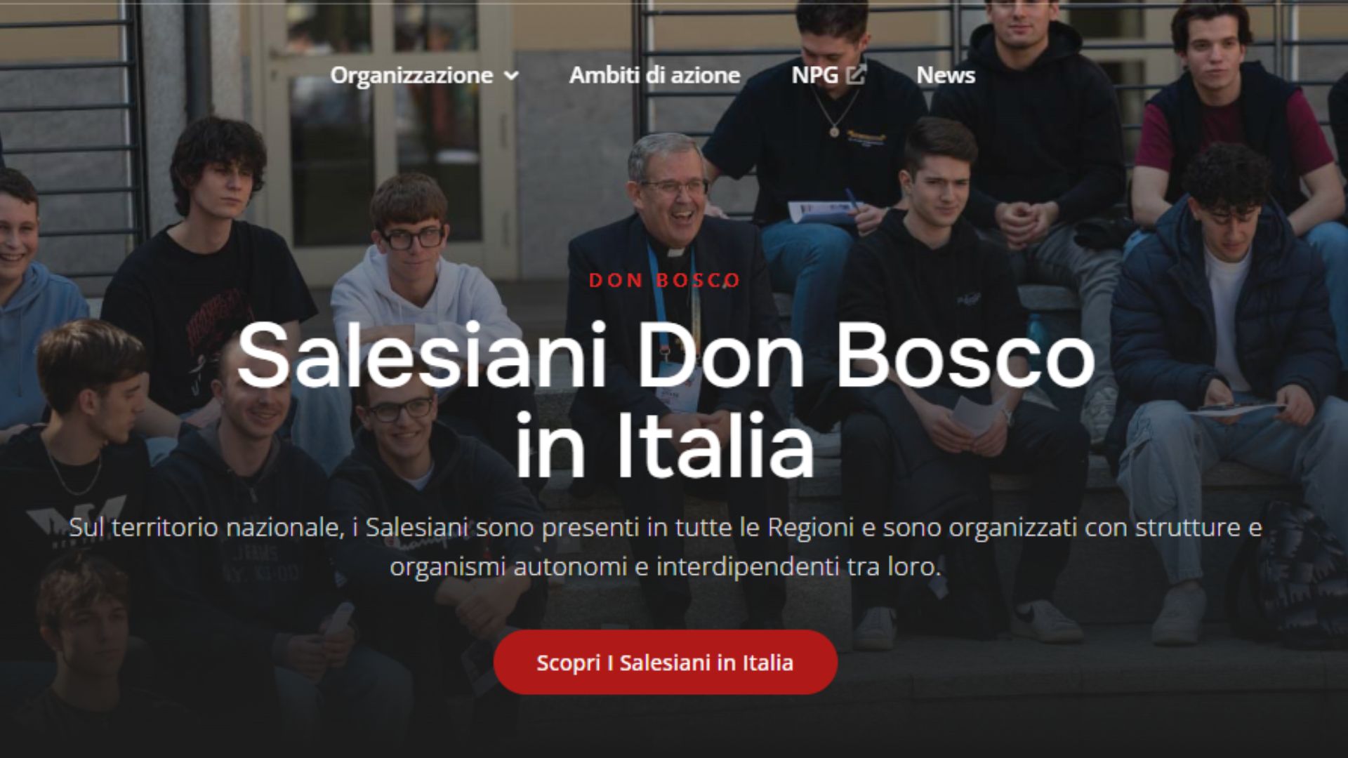1348x758 pixels.
Task: Click the 'in Italia' heading line
Action: (664, 445)
